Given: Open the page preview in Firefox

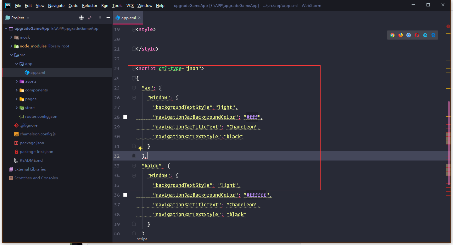Looking at the screenshot, I should click(x=400, y=35).
